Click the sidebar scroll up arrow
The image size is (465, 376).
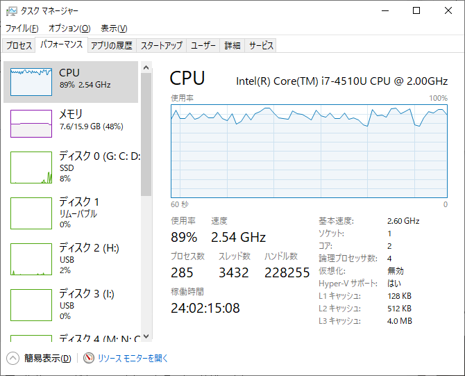point(146,67)
